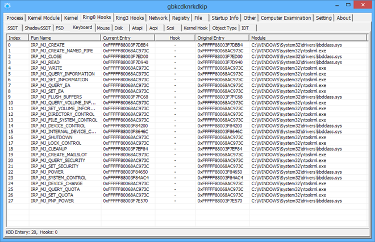Open the Mouse sub-tab

pyautogui.click(x=103, y=28)
